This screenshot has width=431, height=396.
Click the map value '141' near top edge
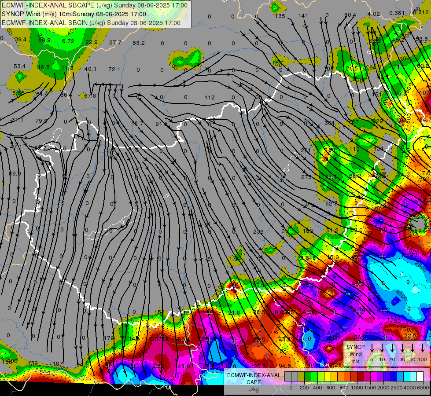[x=303, y=16]
